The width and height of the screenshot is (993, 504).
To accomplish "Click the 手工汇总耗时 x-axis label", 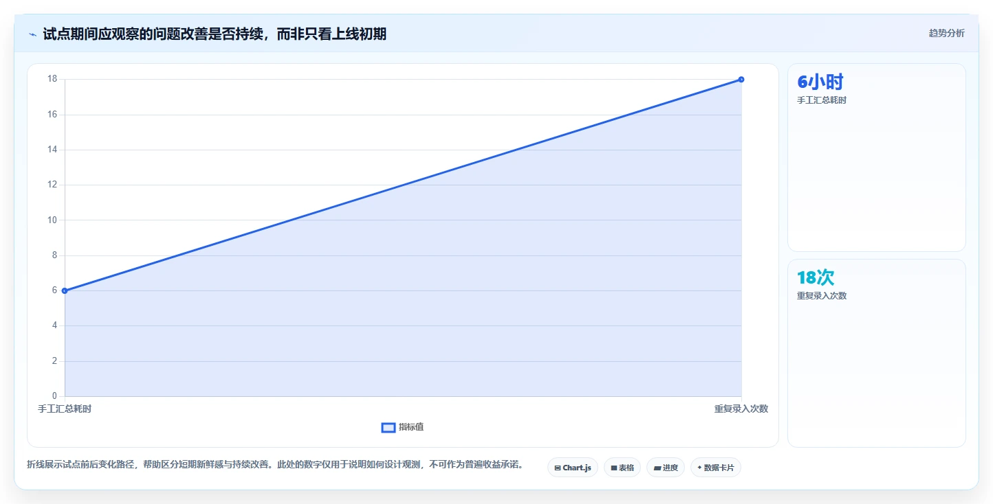I will click(x=65, y=409).
